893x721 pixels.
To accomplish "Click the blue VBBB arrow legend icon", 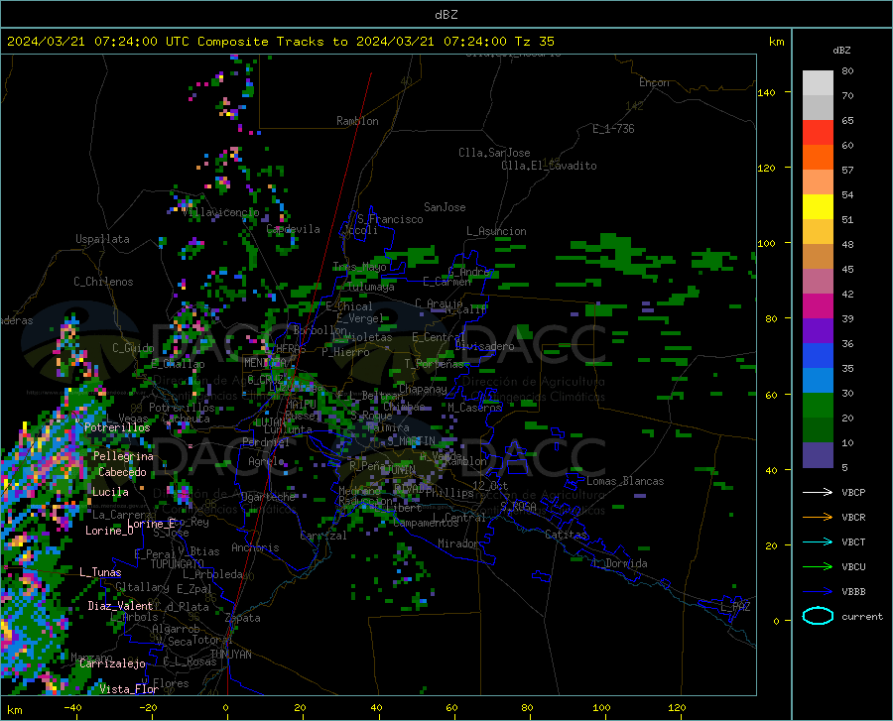I will [x=818, y=592].
